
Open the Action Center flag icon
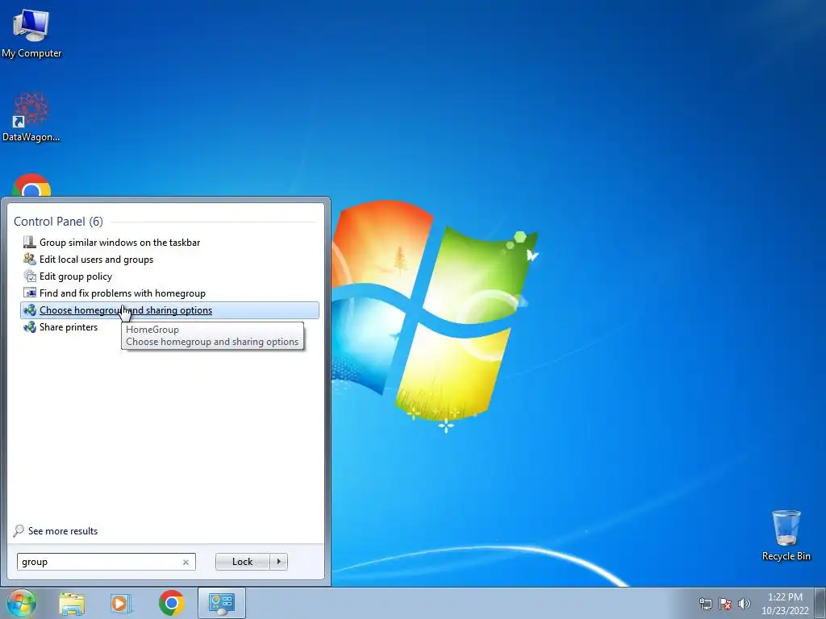725,604
